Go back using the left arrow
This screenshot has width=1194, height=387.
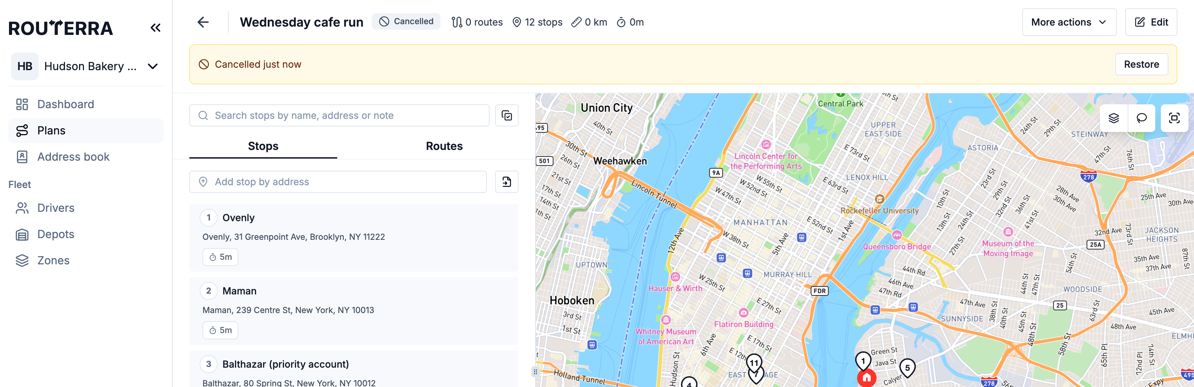pyautogui.click(x=203, y=22)
